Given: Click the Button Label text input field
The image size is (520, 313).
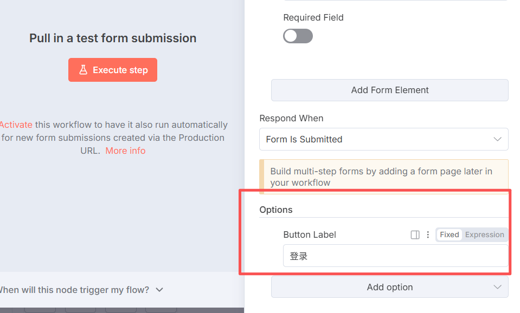Looking at the screenshot, I should pyautogui.click(x=395, y=256).
